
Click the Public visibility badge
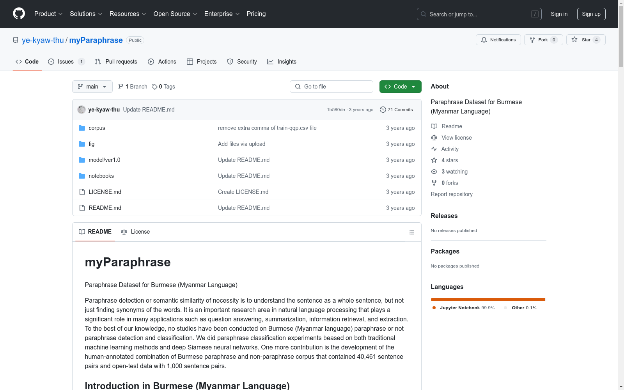pos(135,40)
